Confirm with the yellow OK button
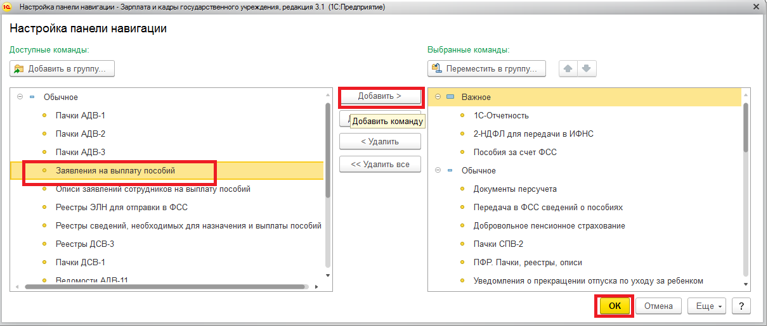 [615, 306]
